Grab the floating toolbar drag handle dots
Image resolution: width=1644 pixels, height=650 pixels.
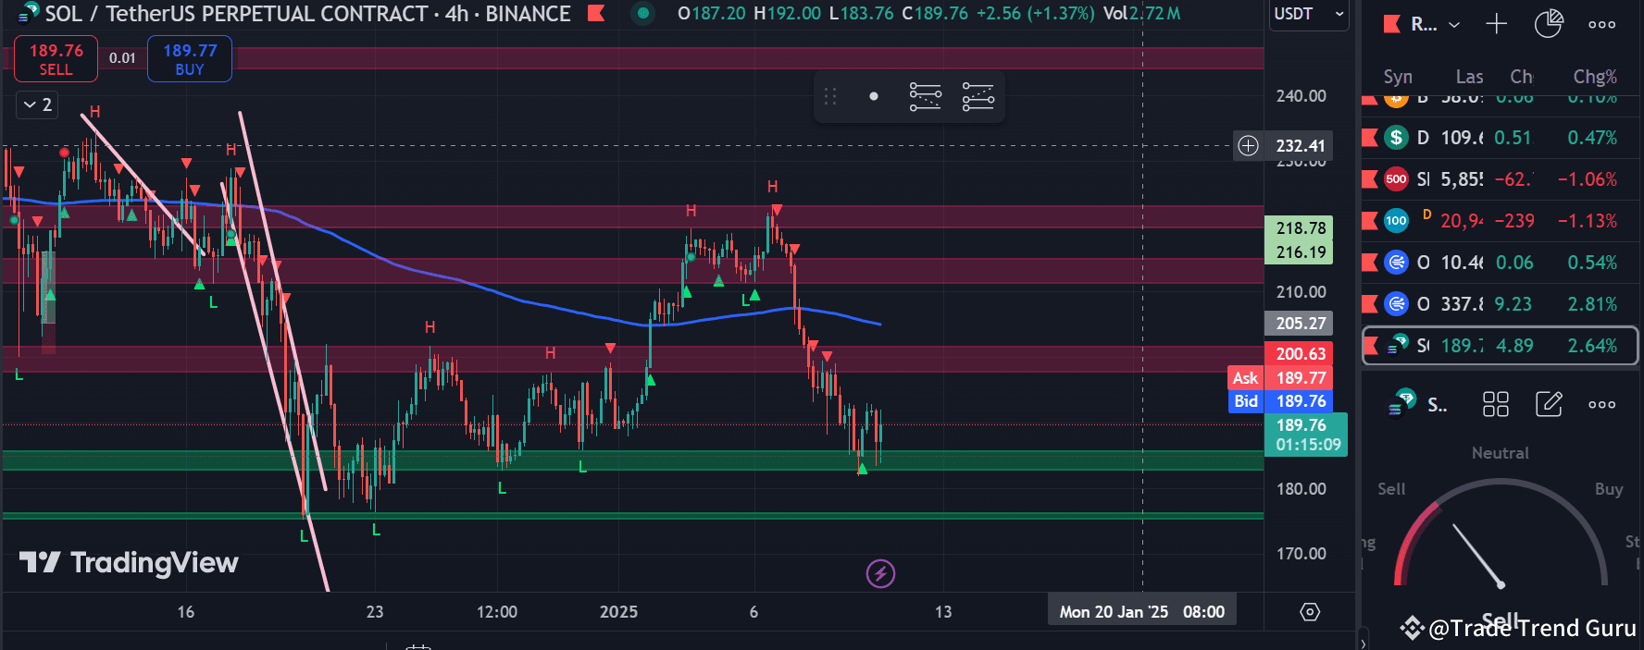[x=830, y=96]
